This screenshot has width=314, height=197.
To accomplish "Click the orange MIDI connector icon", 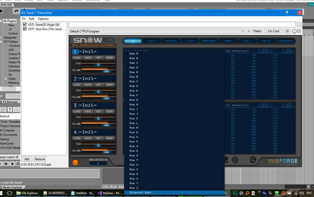I will tap(75, 163).
